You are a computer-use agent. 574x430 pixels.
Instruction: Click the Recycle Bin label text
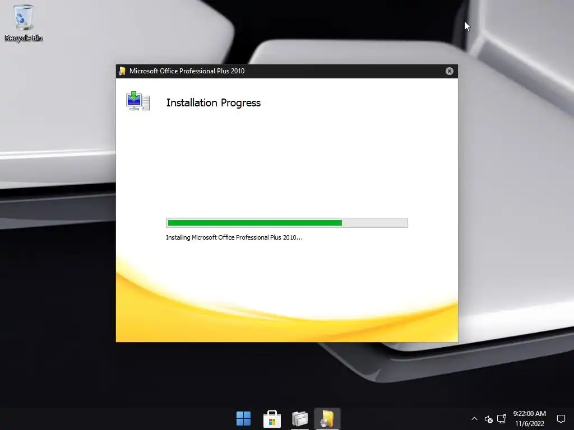point(24,38)
